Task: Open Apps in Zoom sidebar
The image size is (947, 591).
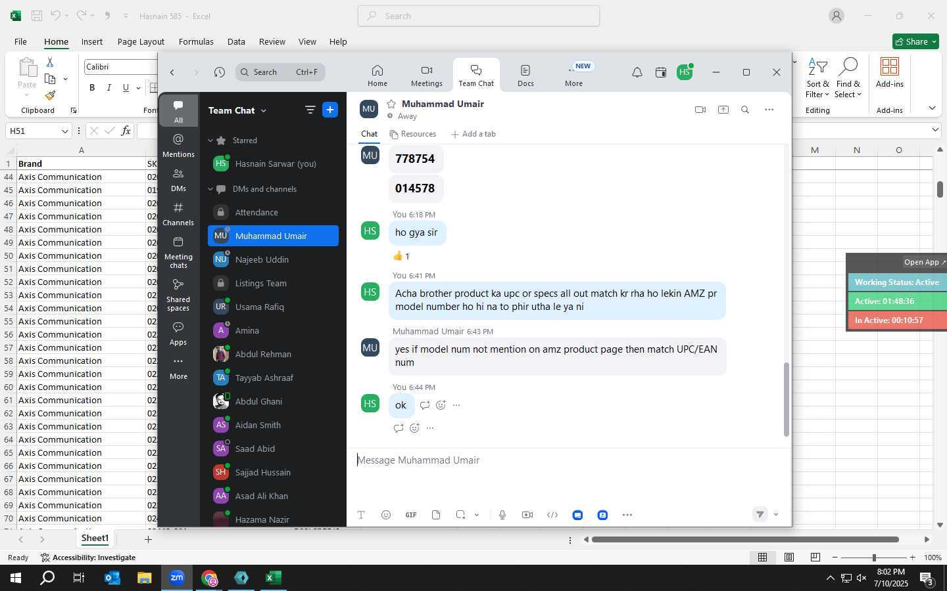Action: coord(178,333)
